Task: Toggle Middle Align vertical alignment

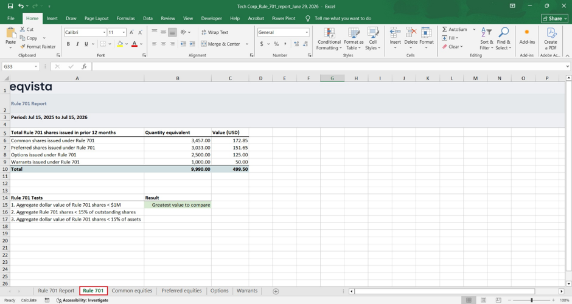Action: tap(164, 32)
